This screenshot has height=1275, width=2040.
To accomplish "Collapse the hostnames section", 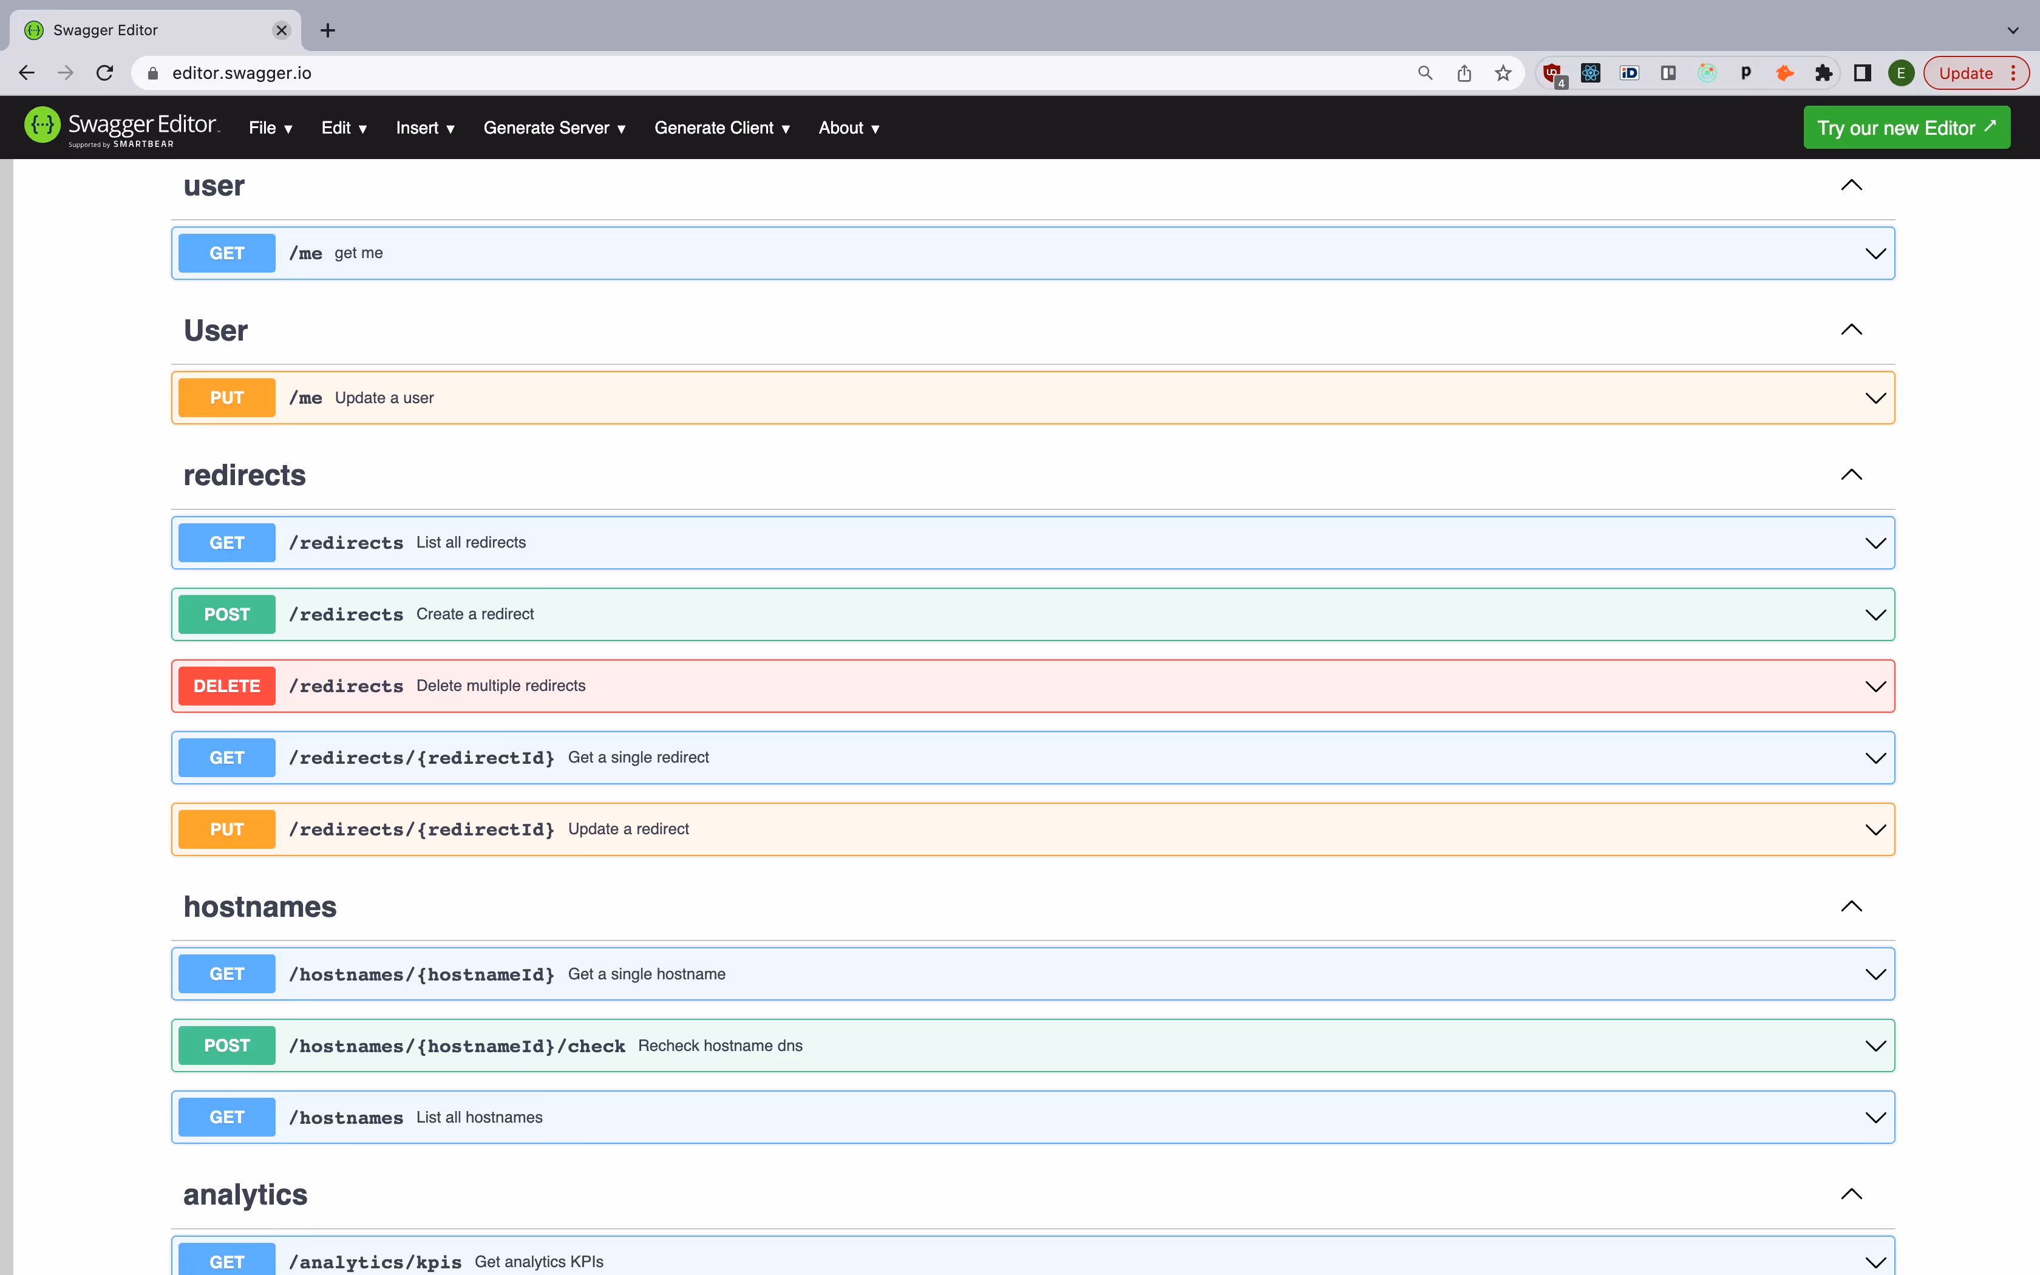I will pos(1851,906).
